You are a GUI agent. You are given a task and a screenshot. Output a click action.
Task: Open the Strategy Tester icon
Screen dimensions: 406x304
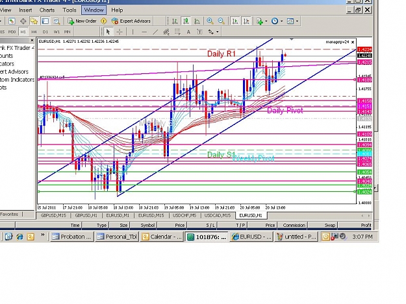(x=56, y=21)
